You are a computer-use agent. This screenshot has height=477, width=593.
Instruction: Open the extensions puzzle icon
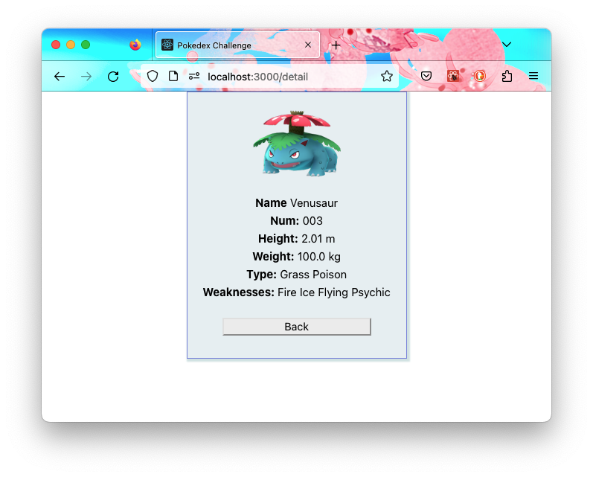click(x=507, y=77)
